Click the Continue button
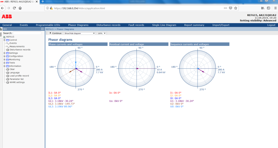Image resolution: width=278 pixels, height=148 pixels. (x=56, y=33)
